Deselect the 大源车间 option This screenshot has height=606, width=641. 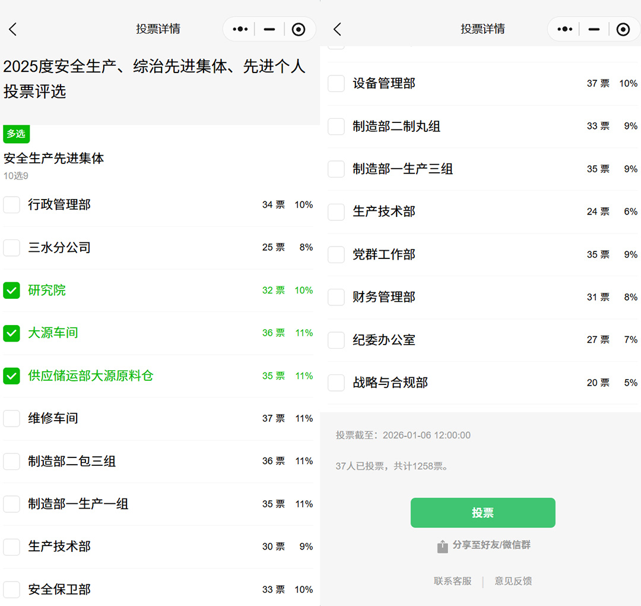[12, 333]
